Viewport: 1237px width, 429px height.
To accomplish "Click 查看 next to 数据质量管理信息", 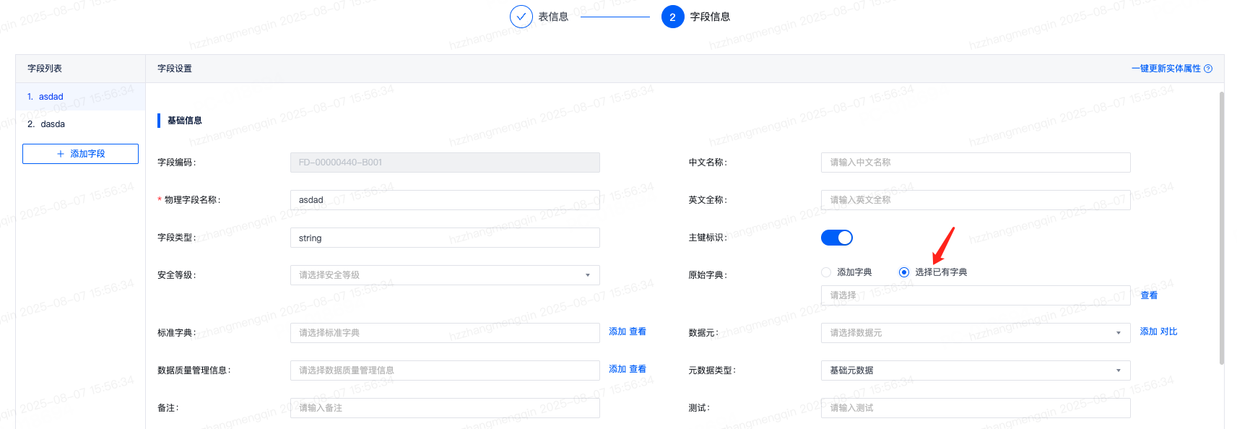I will tap(638, 369).
